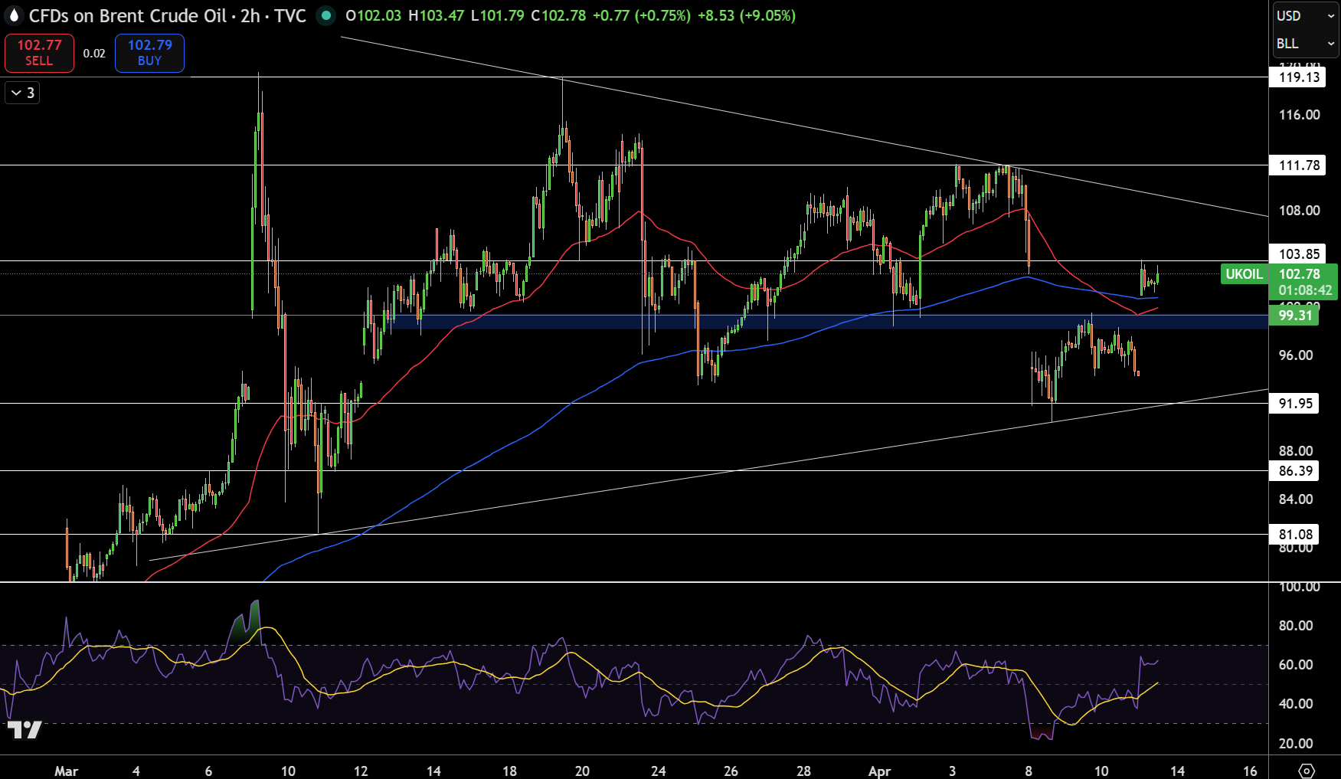
Task: Select the 111.78 horizontal line price label
Action: tap(1298, 165)
